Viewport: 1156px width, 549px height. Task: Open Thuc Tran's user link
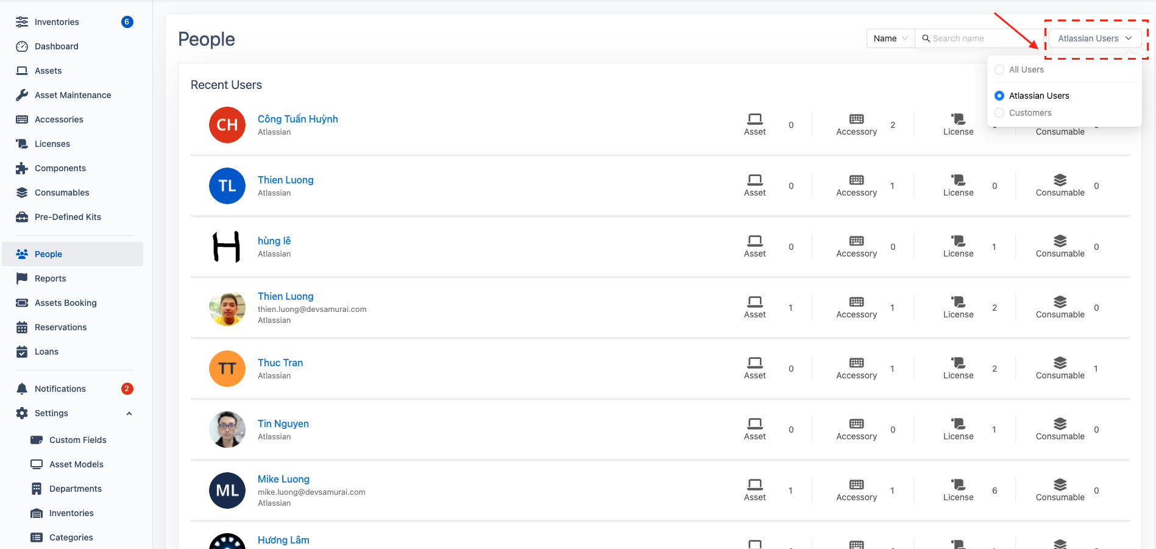point(280,363)
